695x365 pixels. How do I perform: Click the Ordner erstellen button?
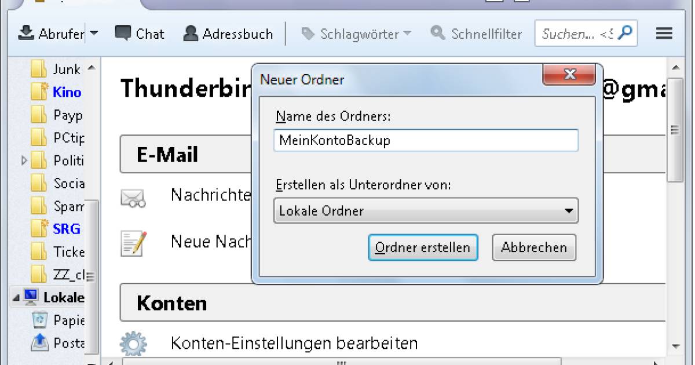click(x=423, y=247)
